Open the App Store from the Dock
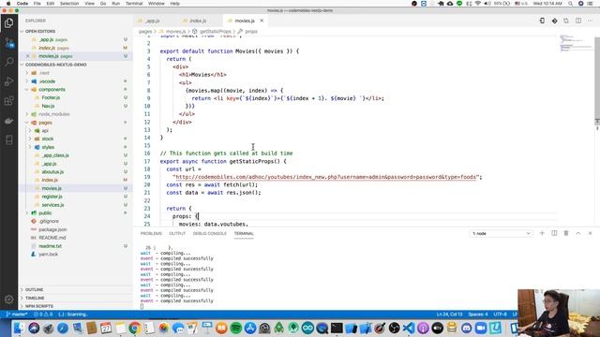The width and height of the screenshot is (600, 337). [250, 328]
